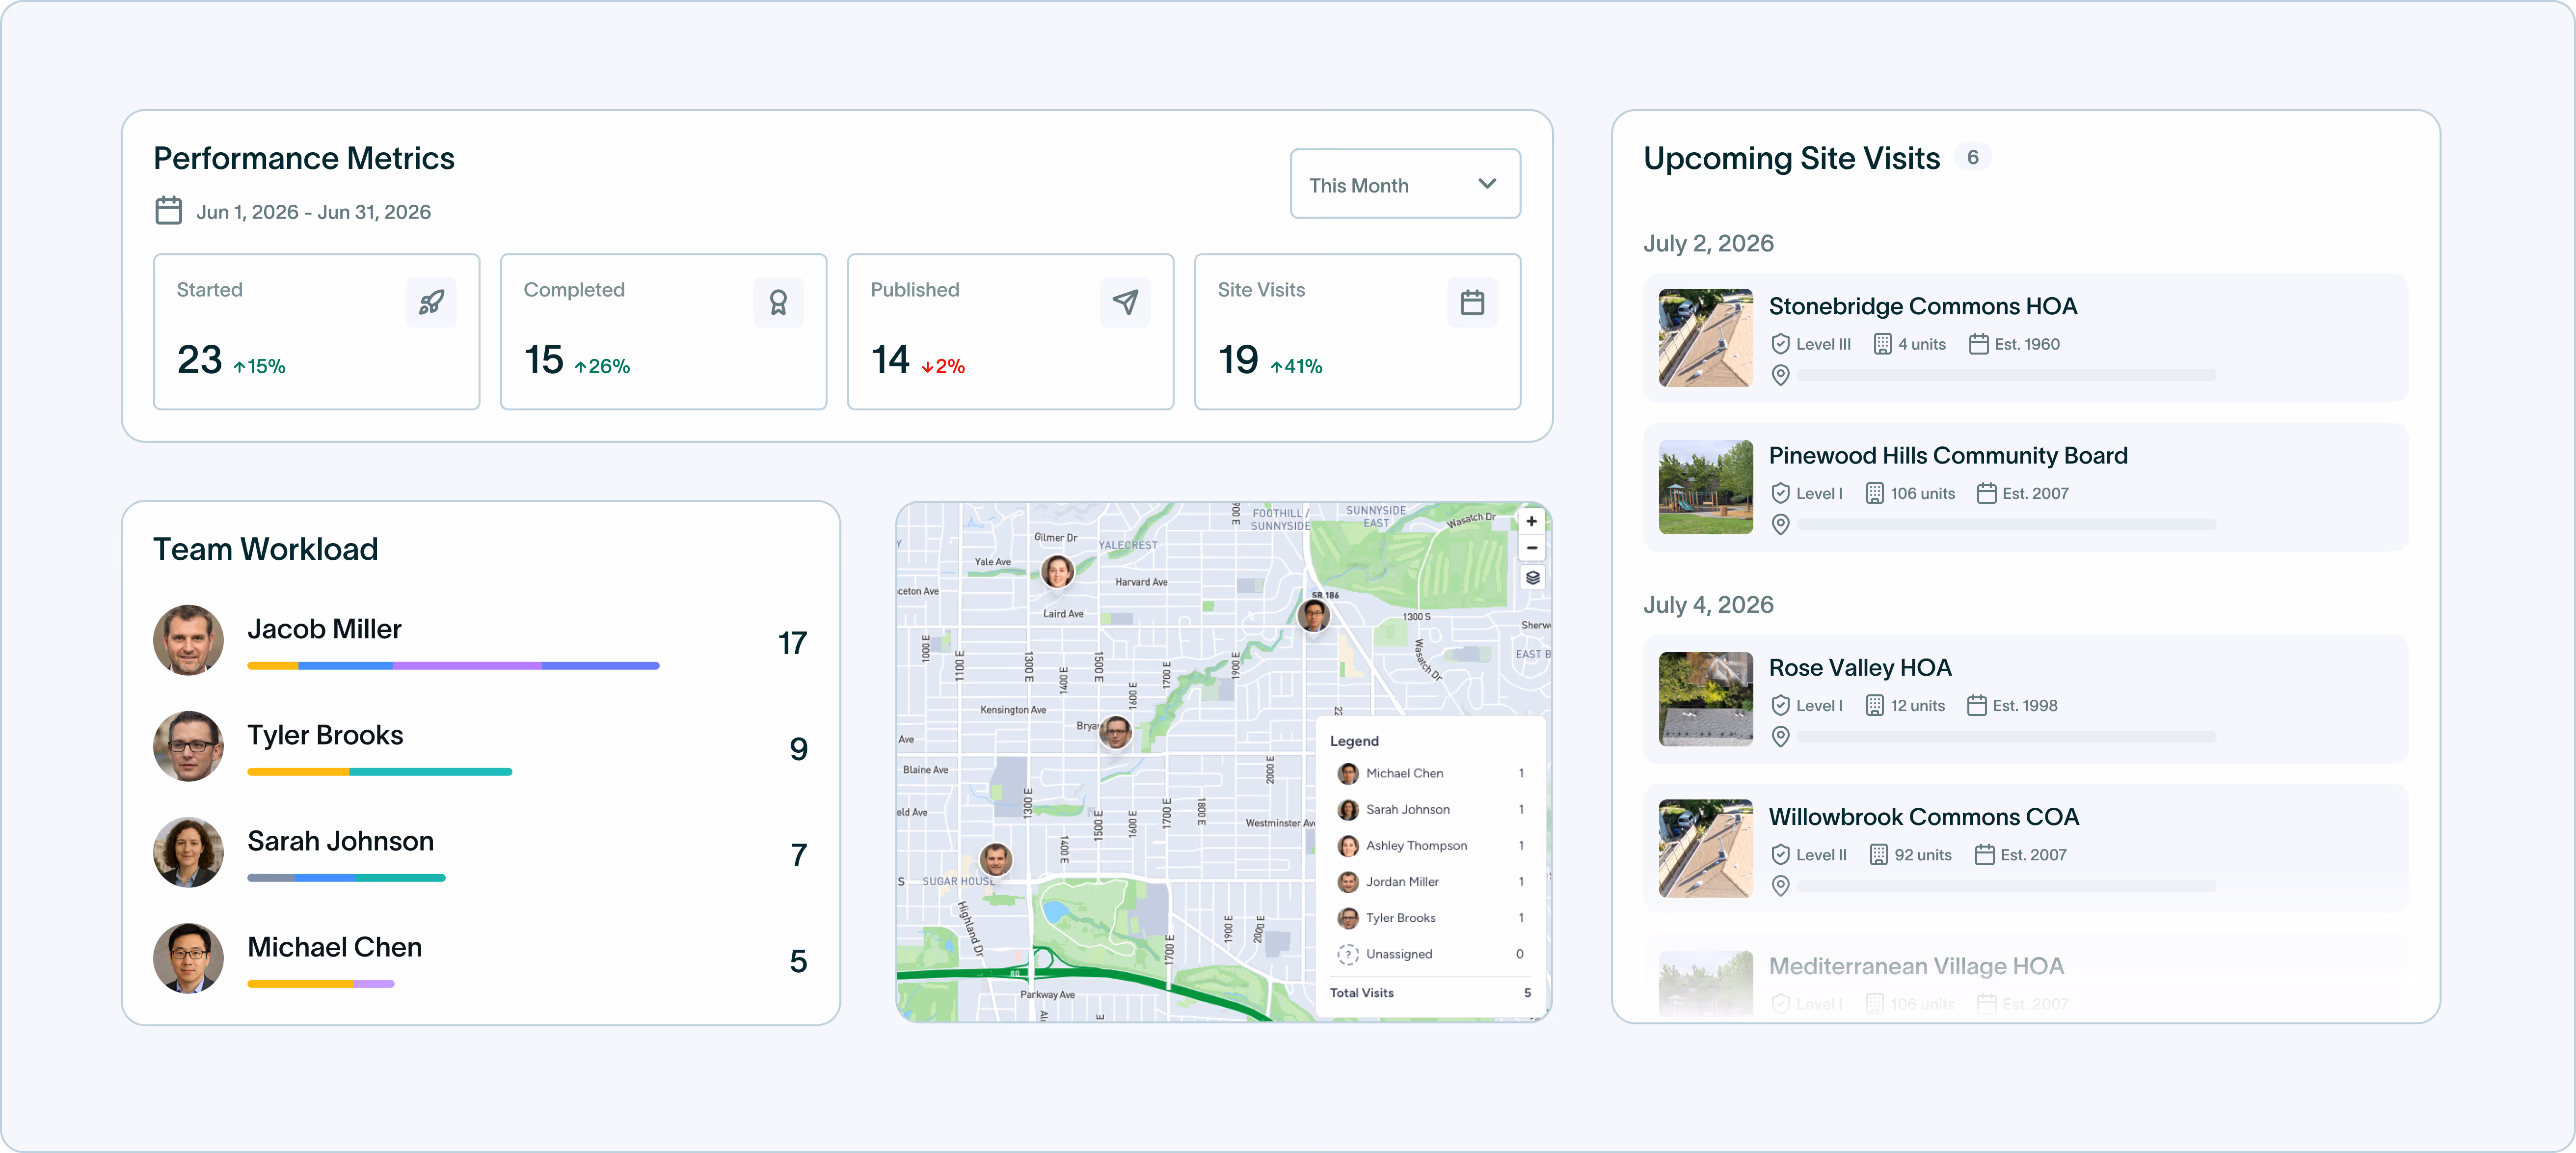Click the avatar marker near SR 186 on map

(1313, 616)
